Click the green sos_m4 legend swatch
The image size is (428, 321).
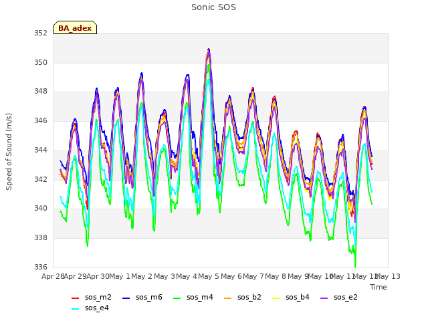177,298
